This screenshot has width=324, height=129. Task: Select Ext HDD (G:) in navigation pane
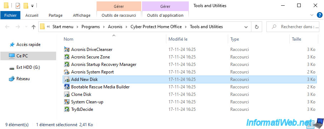[x=28, y=67]
